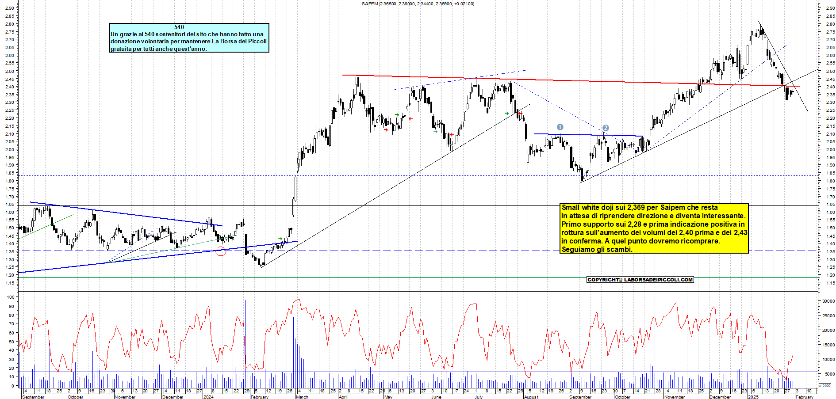This screenshot has height=399, width=836.
Task: Click the 15000 volume scale label
Action: (828, 345)
